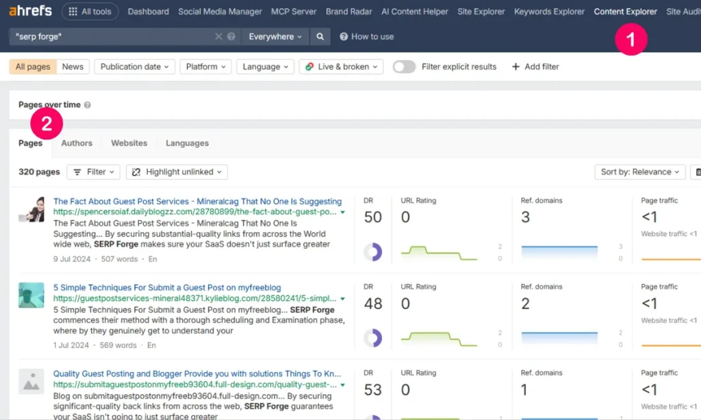Toggle Filter explicit results switch
Viewport: 701px width, 420px height.
click(404, 67)
